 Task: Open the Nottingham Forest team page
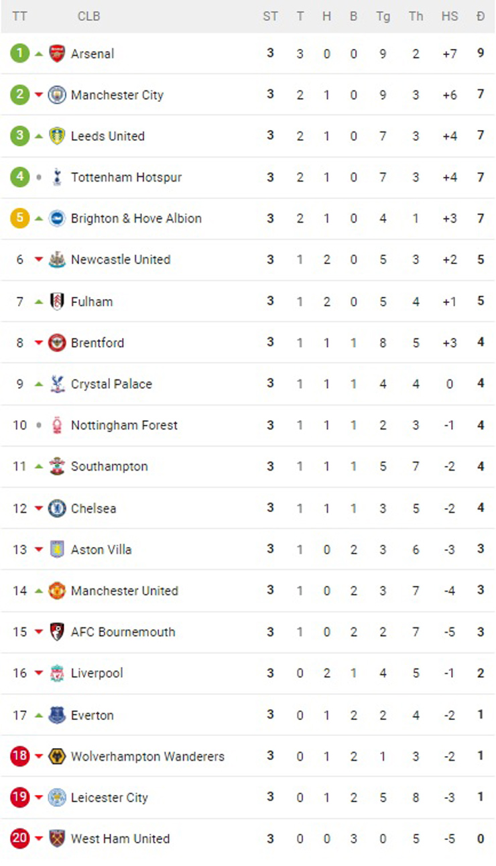point(124,425)
